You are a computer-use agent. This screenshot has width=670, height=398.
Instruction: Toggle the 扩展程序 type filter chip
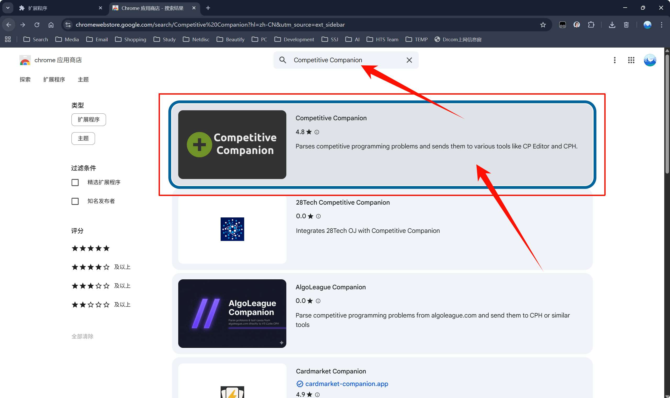[89, 120]
